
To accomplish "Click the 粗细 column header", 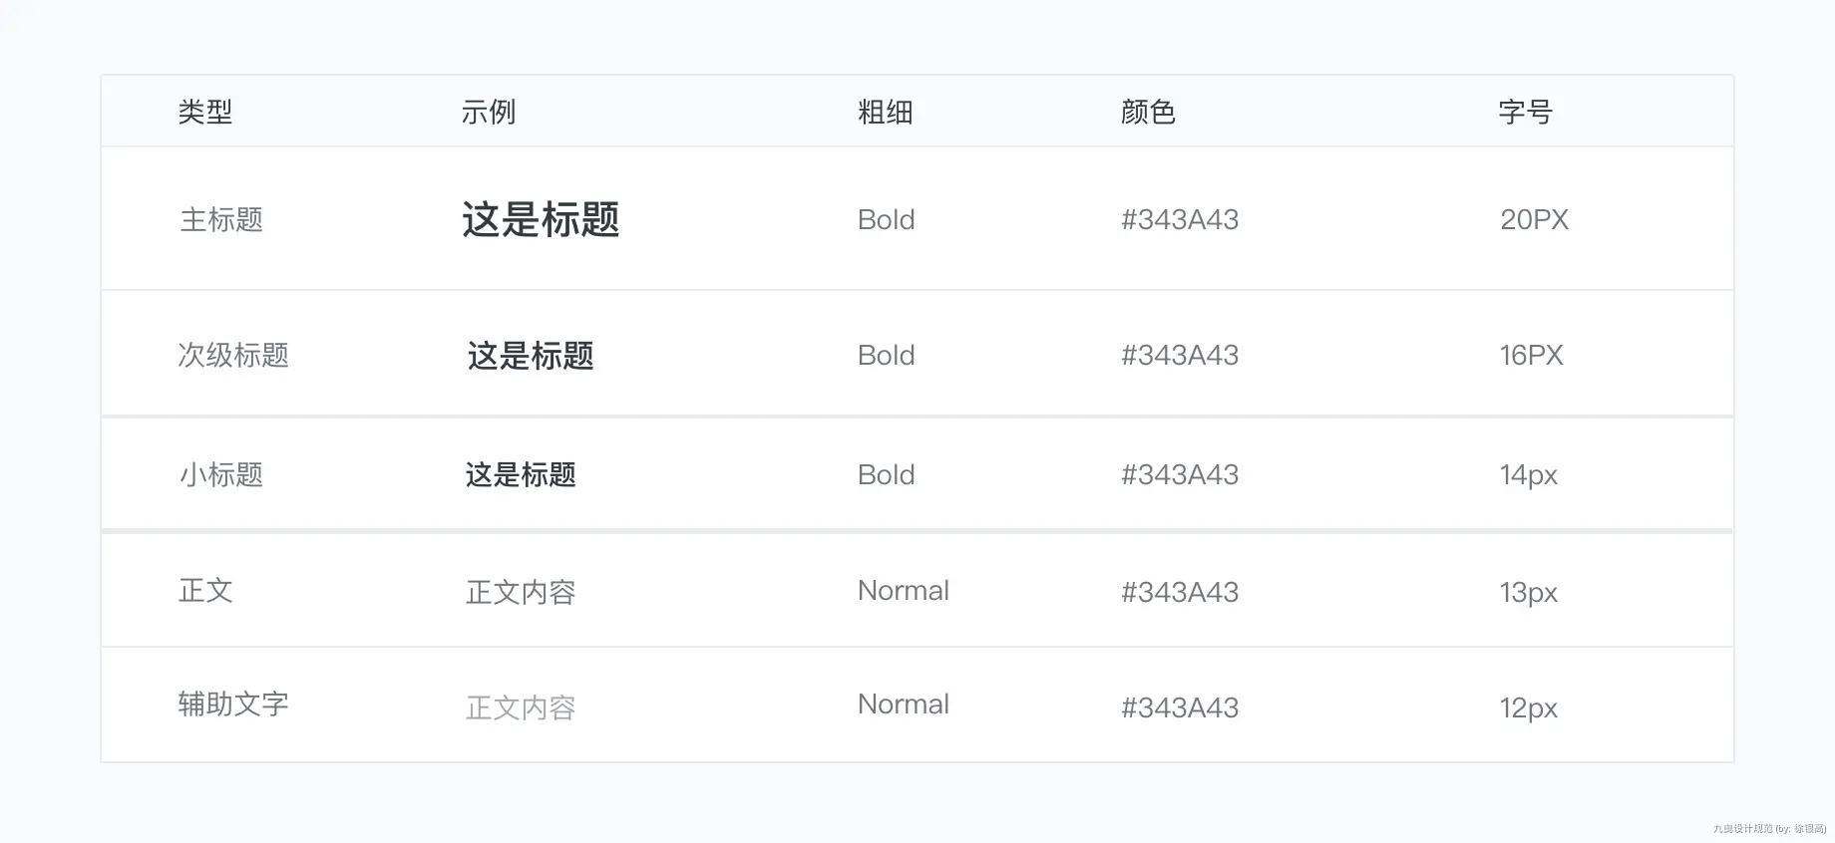I will [x=886, y=112].
